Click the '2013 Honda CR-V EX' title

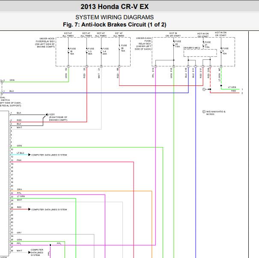tap(114, 7)
